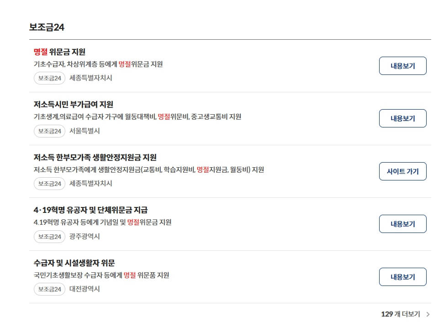Select the 보조금24 badge under 한부모가족 listing
Viewport: 444px width, 328px height.
(x=49, y=184)
